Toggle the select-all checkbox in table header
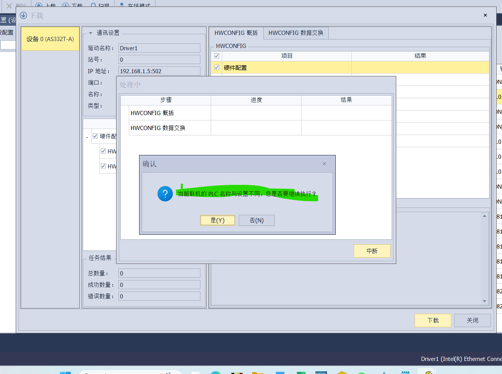 point(217,56)
